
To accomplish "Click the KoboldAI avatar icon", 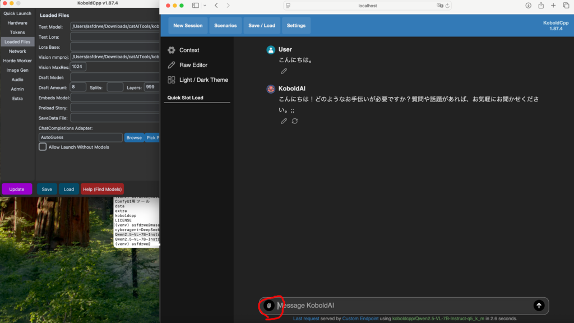I will coord(271,89).
